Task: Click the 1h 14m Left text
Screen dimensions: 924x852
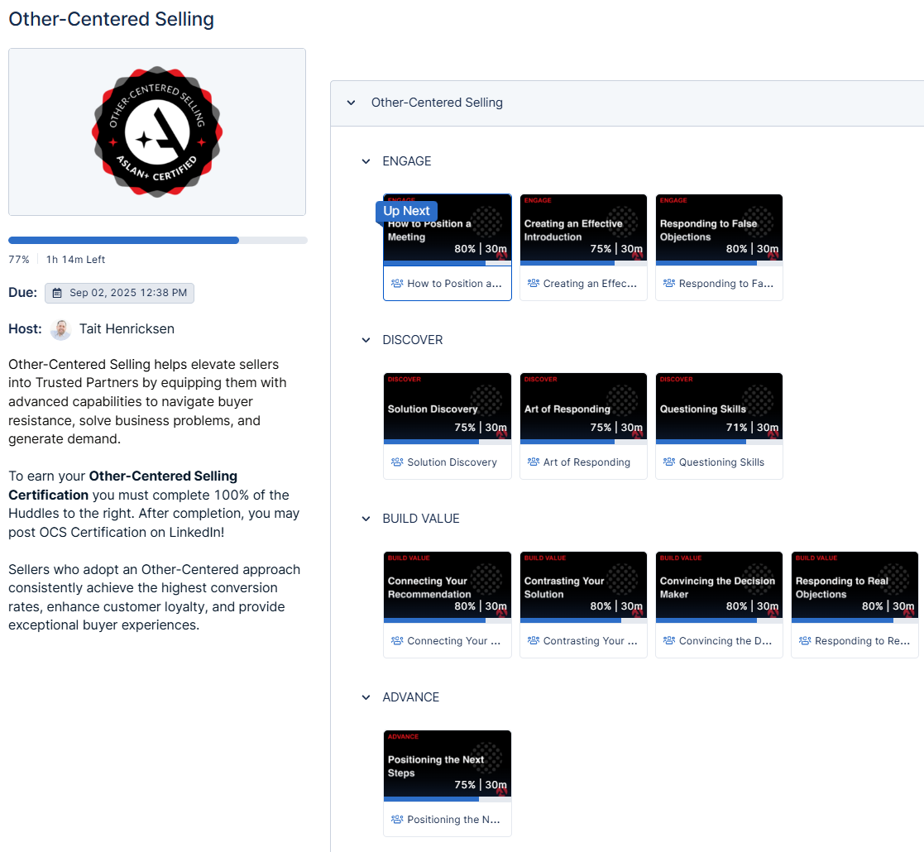Action: (75, 259)
